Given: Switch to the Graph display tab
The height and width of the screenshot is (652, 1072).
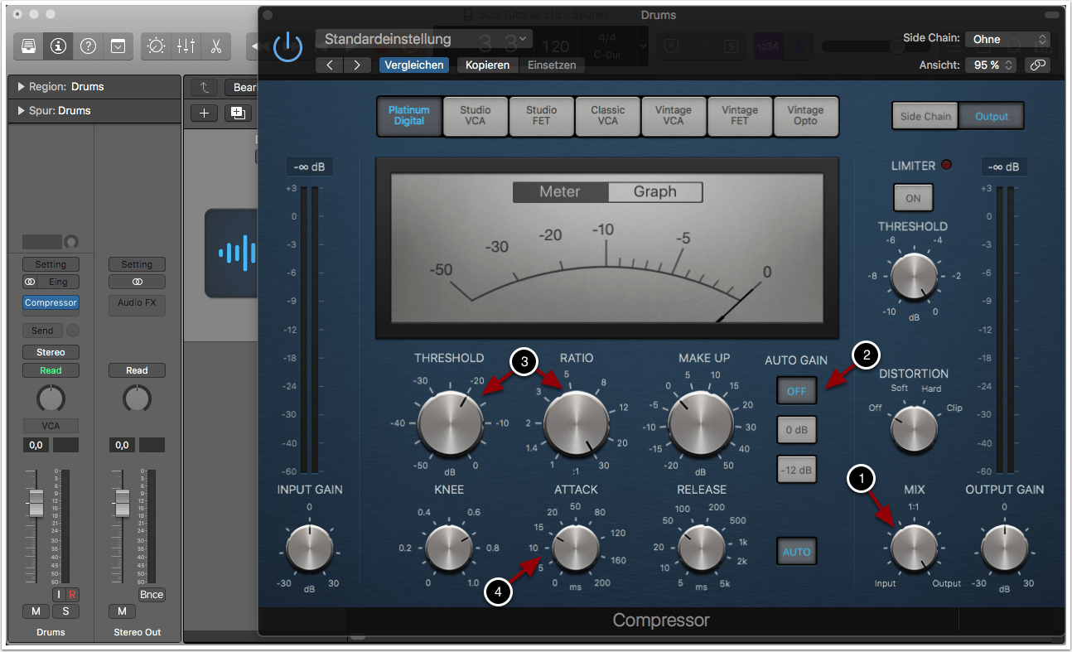Looking at the screenshot, I should (654, 192).
